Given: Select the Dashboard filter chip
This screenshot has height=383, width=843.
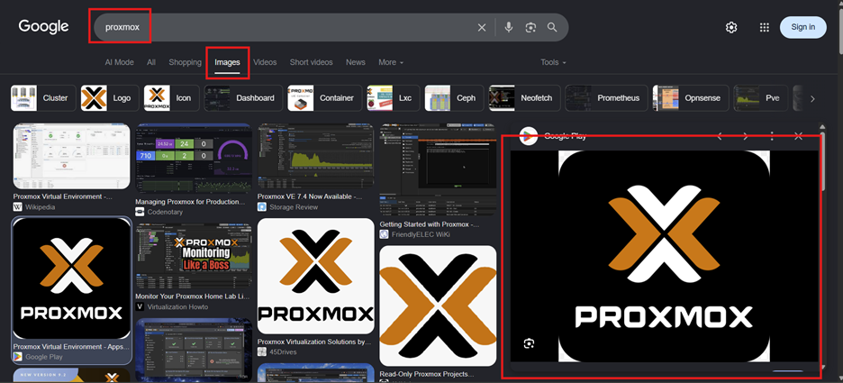Looking at the screenshot, I should (x=243, y=98).
